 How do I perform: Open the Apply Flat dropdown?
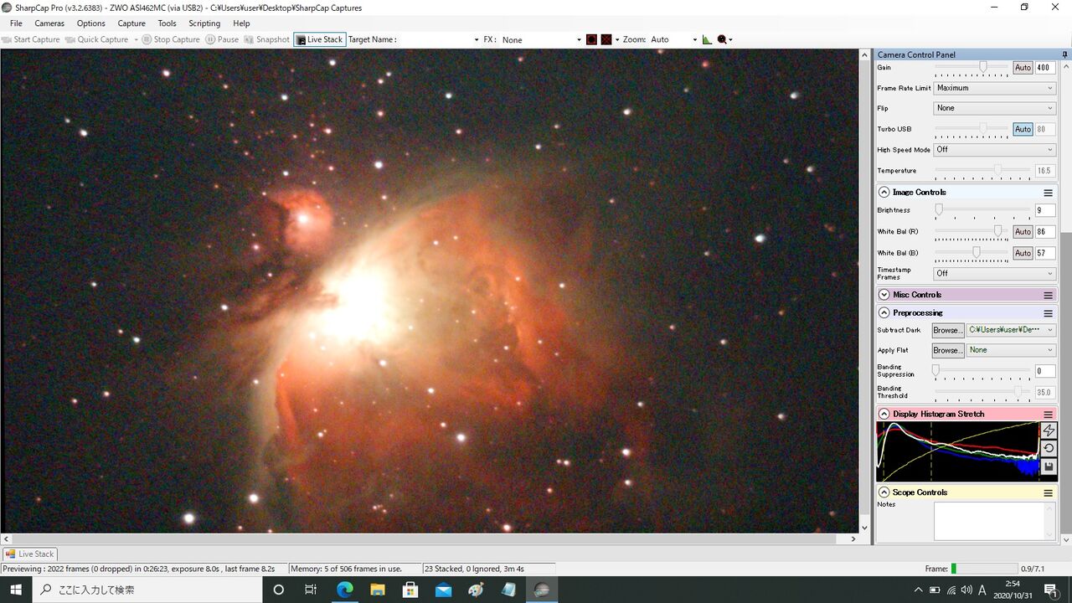click(1011, 350)
